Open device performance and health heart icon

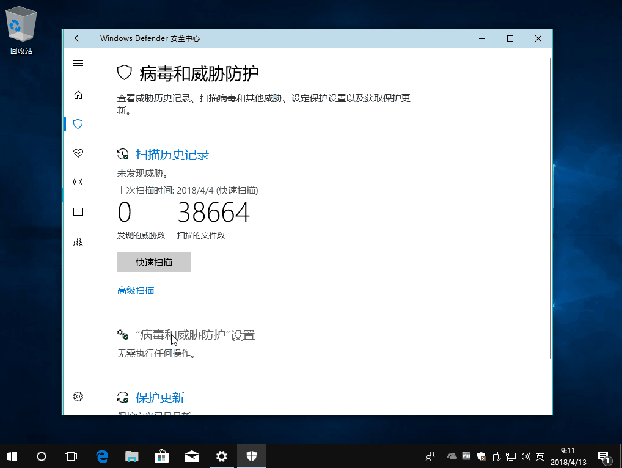click(x=78, y=153)
